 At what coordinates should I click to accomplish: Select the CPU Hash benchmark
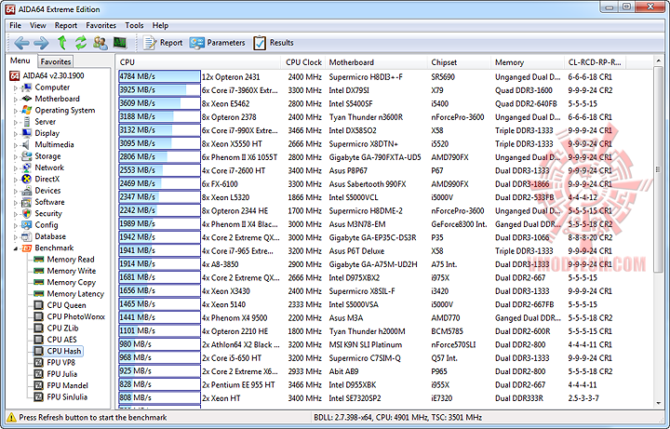point(63,351)
